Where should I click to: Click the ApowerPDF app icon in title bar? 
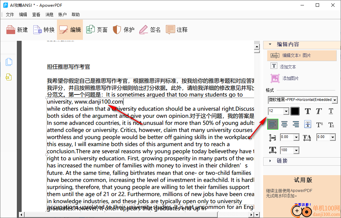[x=6, y=5]
